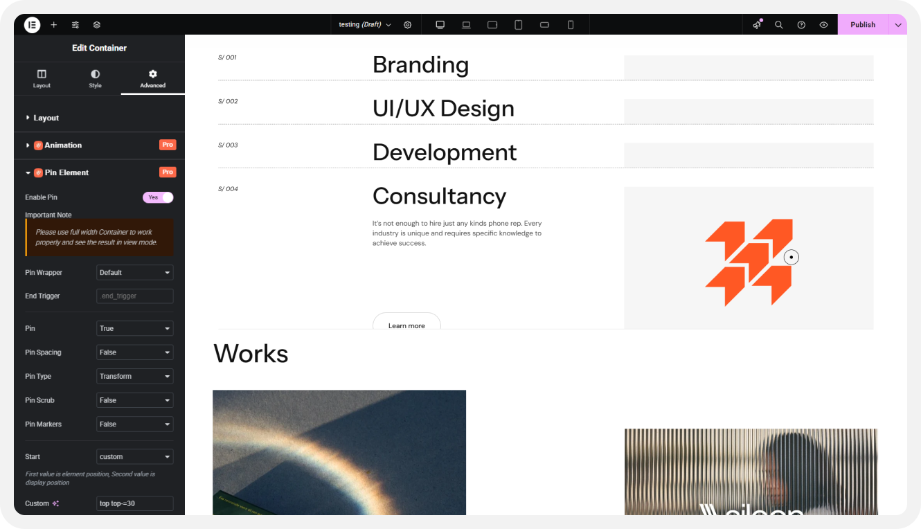Viewport: 921px width, 529px height.
Task: Click the UI/UX Design heading
Action: (443, 109)
